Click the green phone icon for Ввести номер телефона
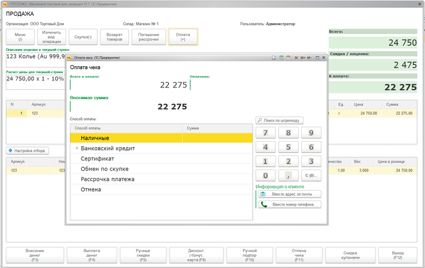The image size is (425, 268). pyautogui.click(x=264, y=205)
